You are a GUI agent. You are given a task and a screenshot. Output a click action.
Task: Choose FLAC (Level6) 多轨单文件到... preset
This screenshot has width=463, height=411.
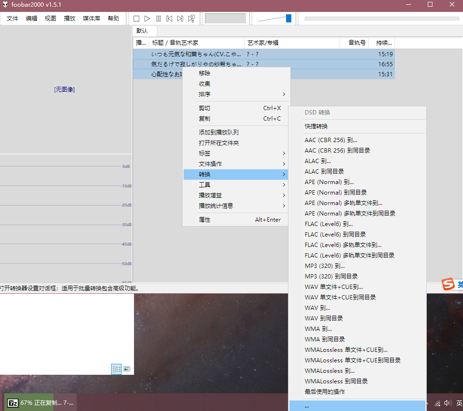(357, 245)
